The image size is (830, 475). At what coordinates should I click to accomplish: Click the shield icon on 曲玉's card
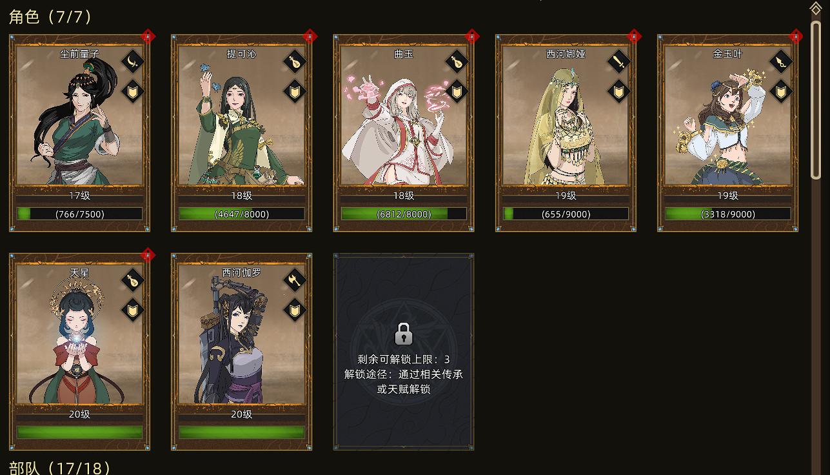457,92
